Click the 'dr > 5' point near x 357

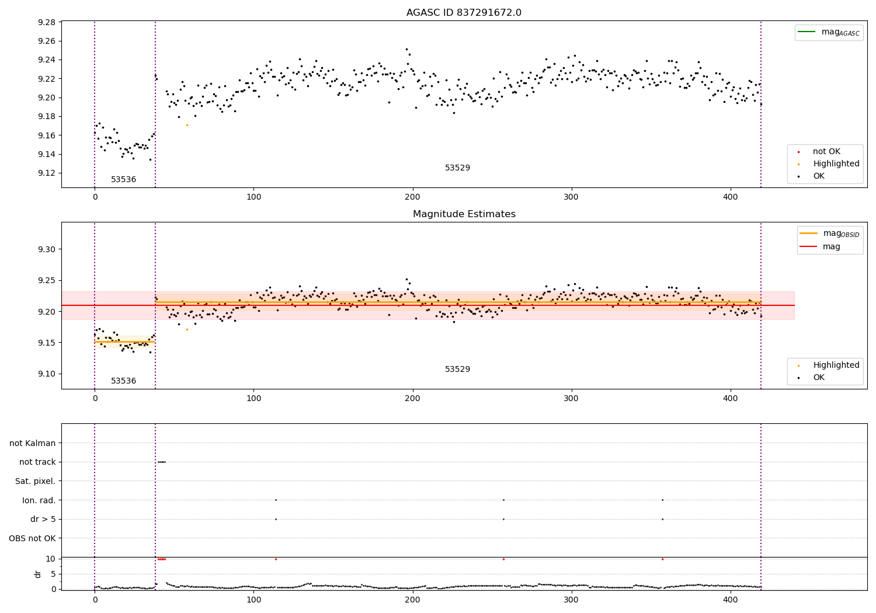coord(662,519)
